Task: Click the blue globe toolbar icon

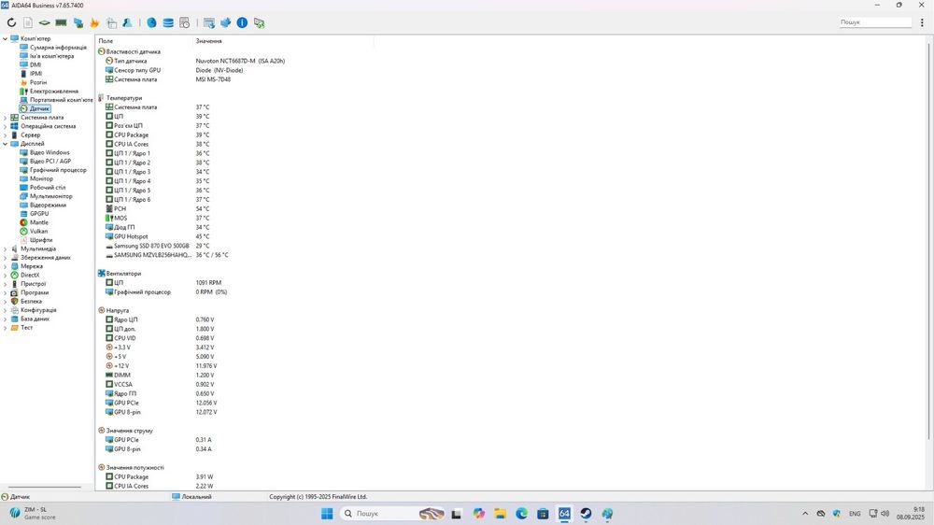Action: pos(152,22)
